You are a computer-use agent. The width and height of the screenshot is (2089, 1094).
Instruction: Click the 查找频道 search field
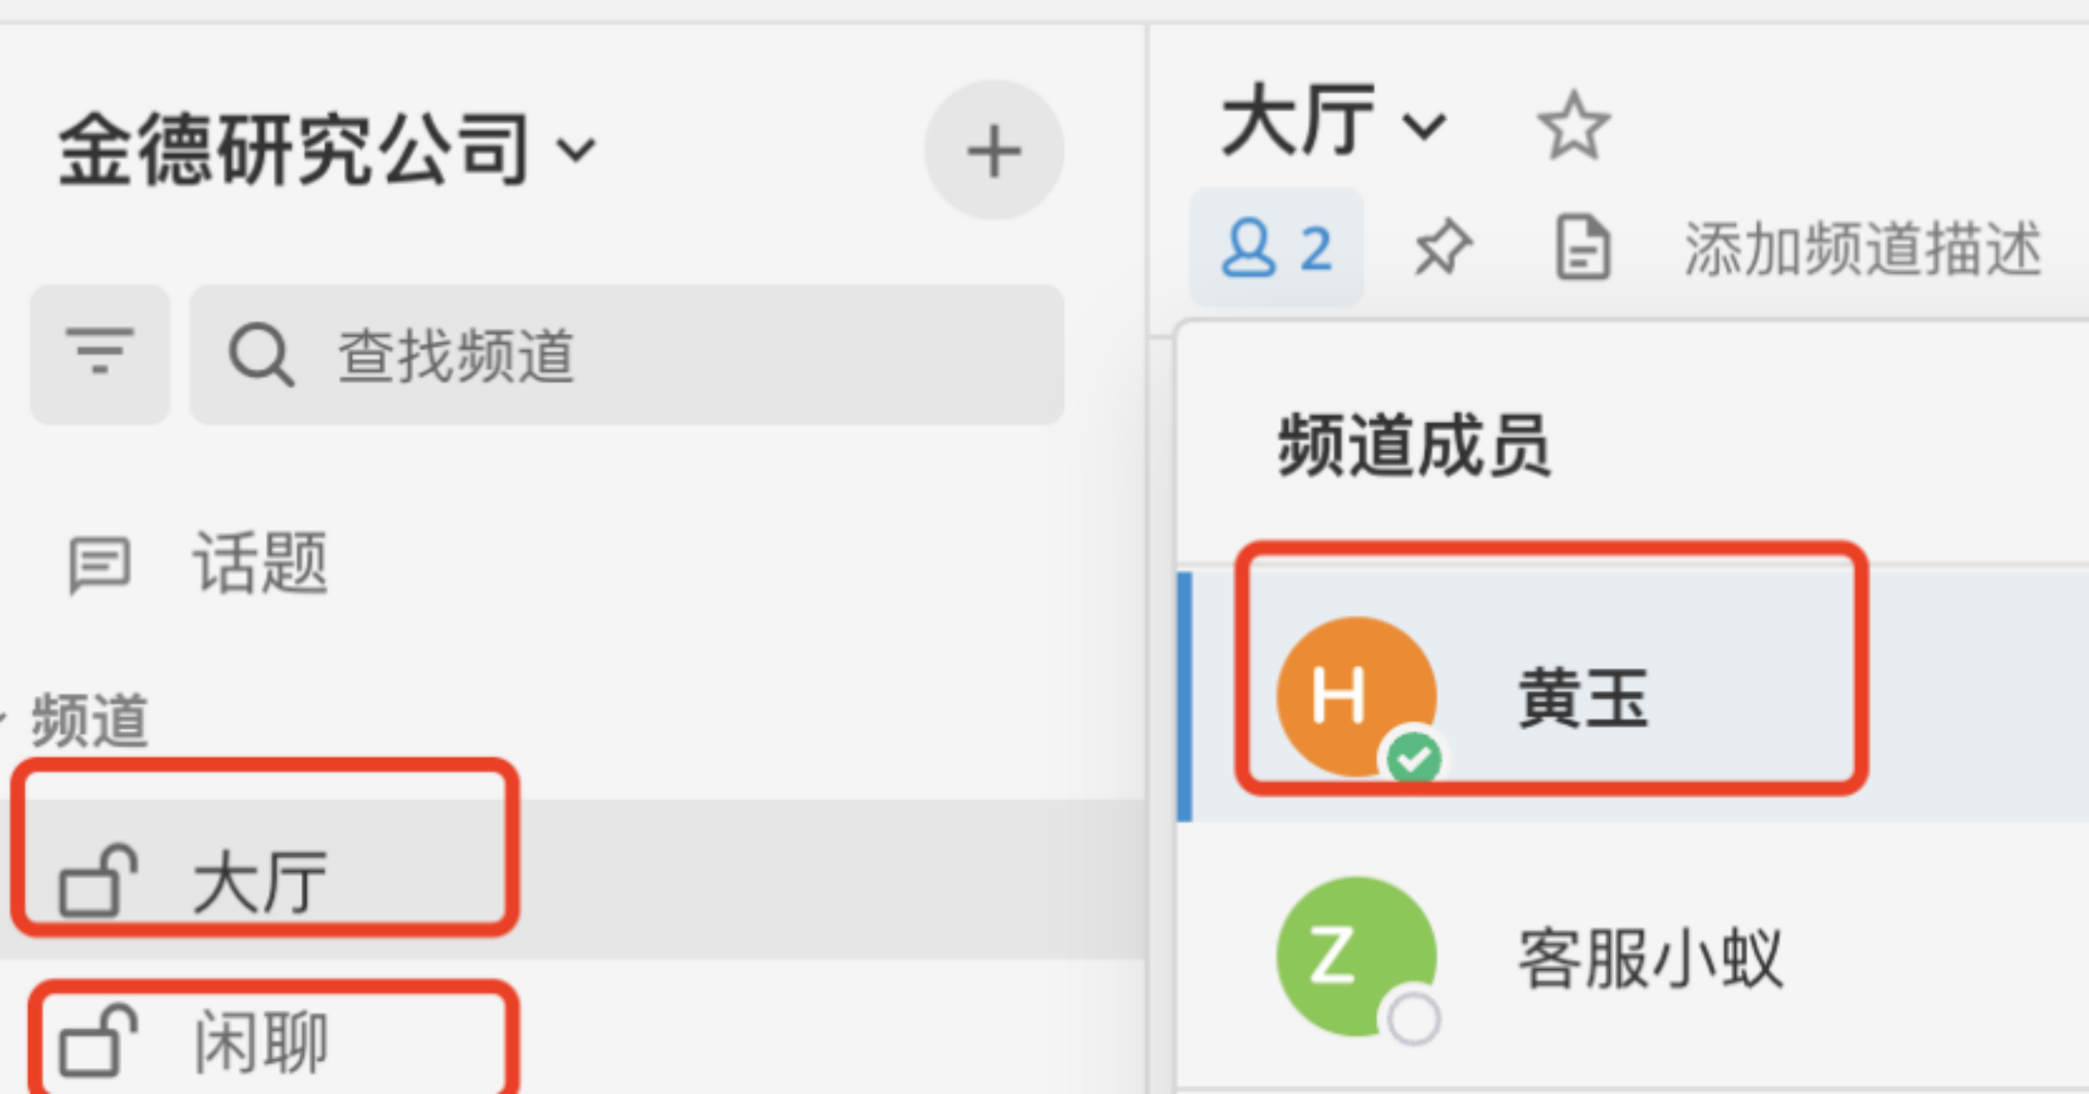[627, 354]
